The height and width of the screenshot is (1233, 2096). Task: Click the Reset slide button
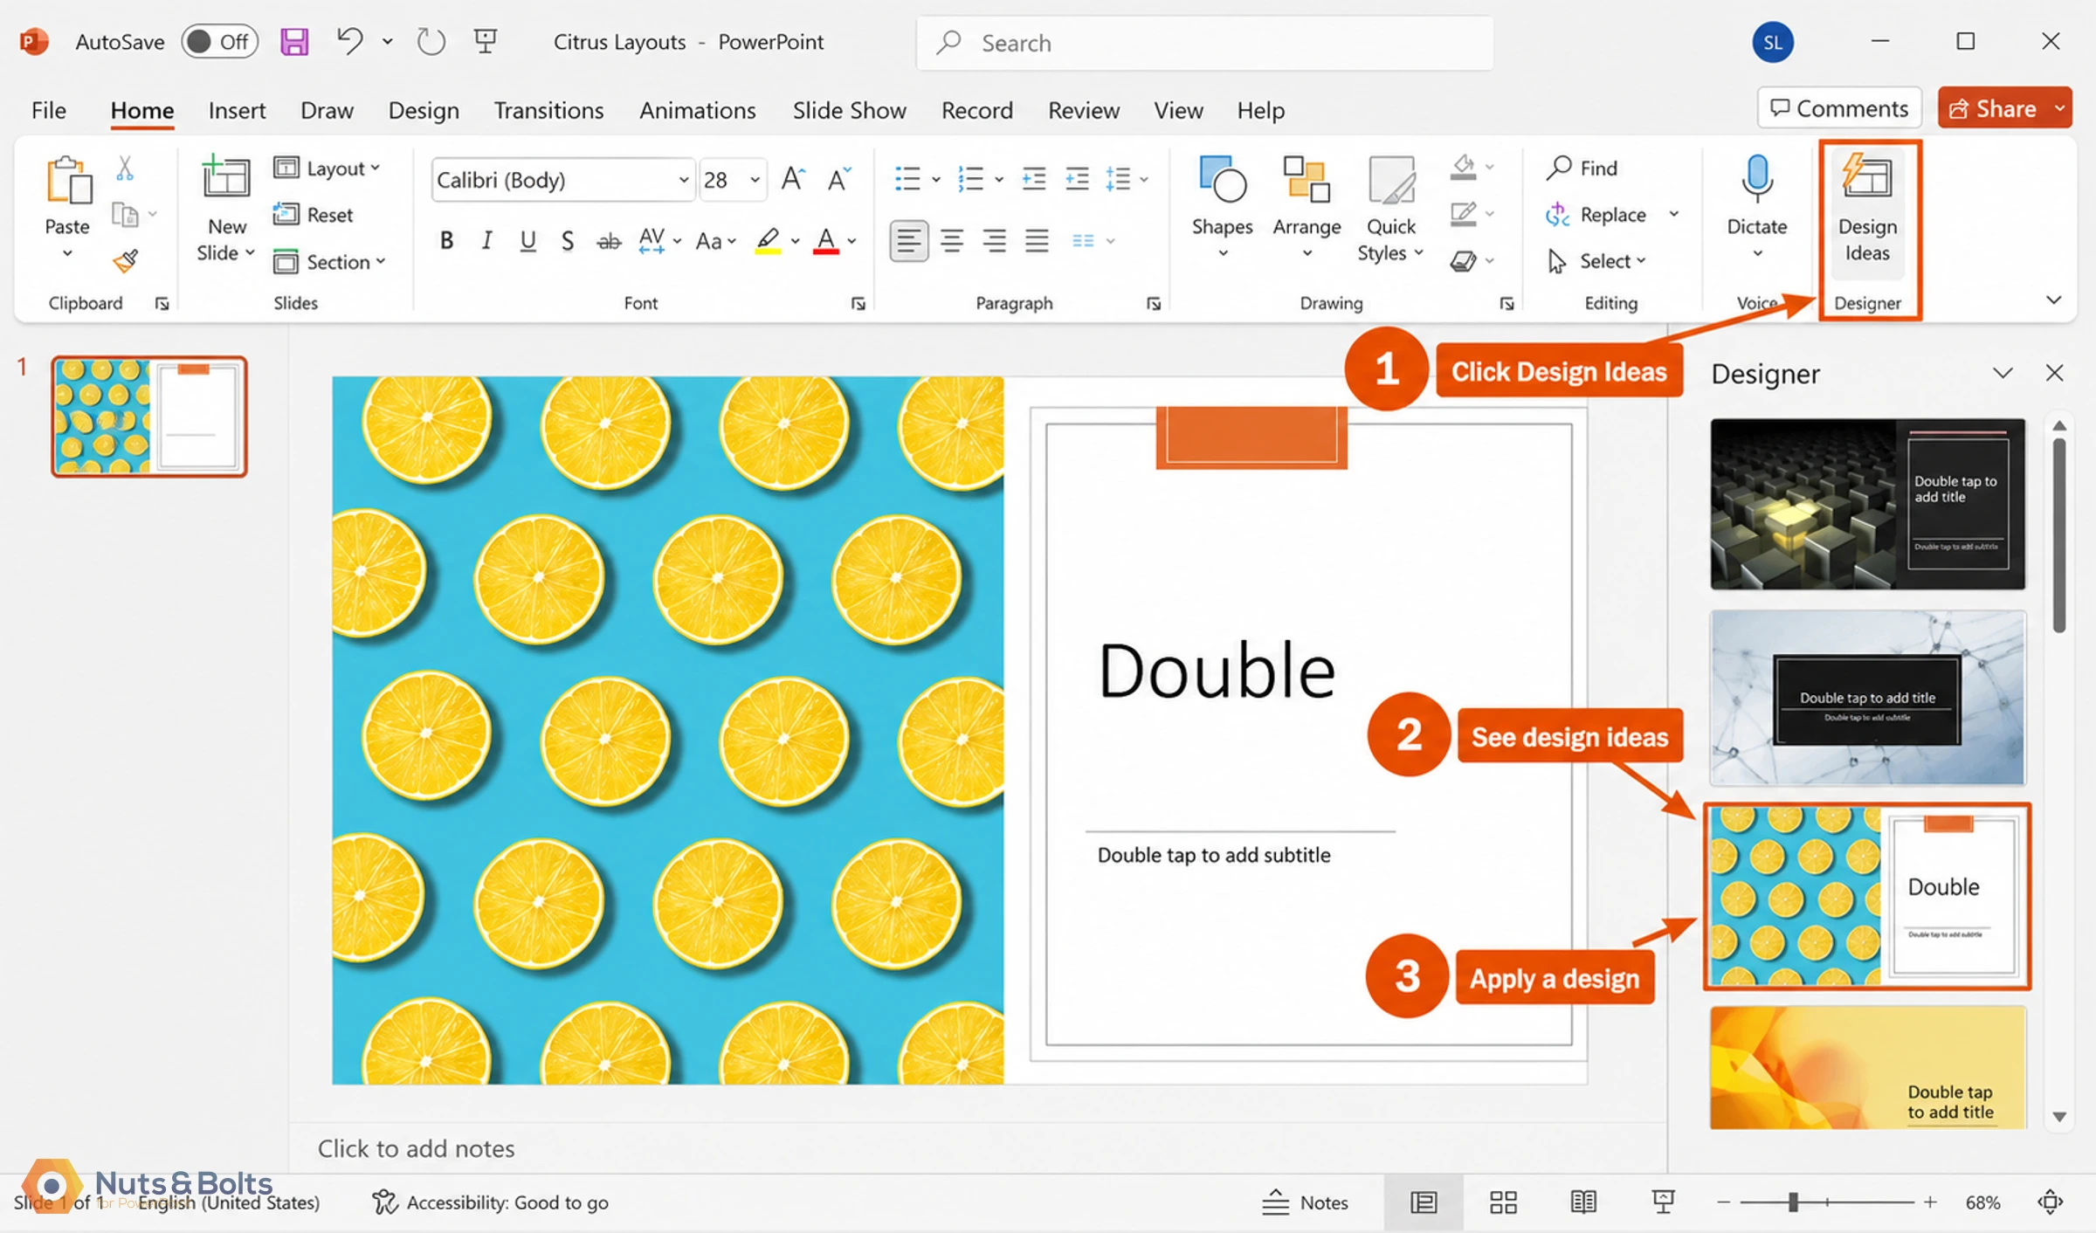[x=313, y=214]
